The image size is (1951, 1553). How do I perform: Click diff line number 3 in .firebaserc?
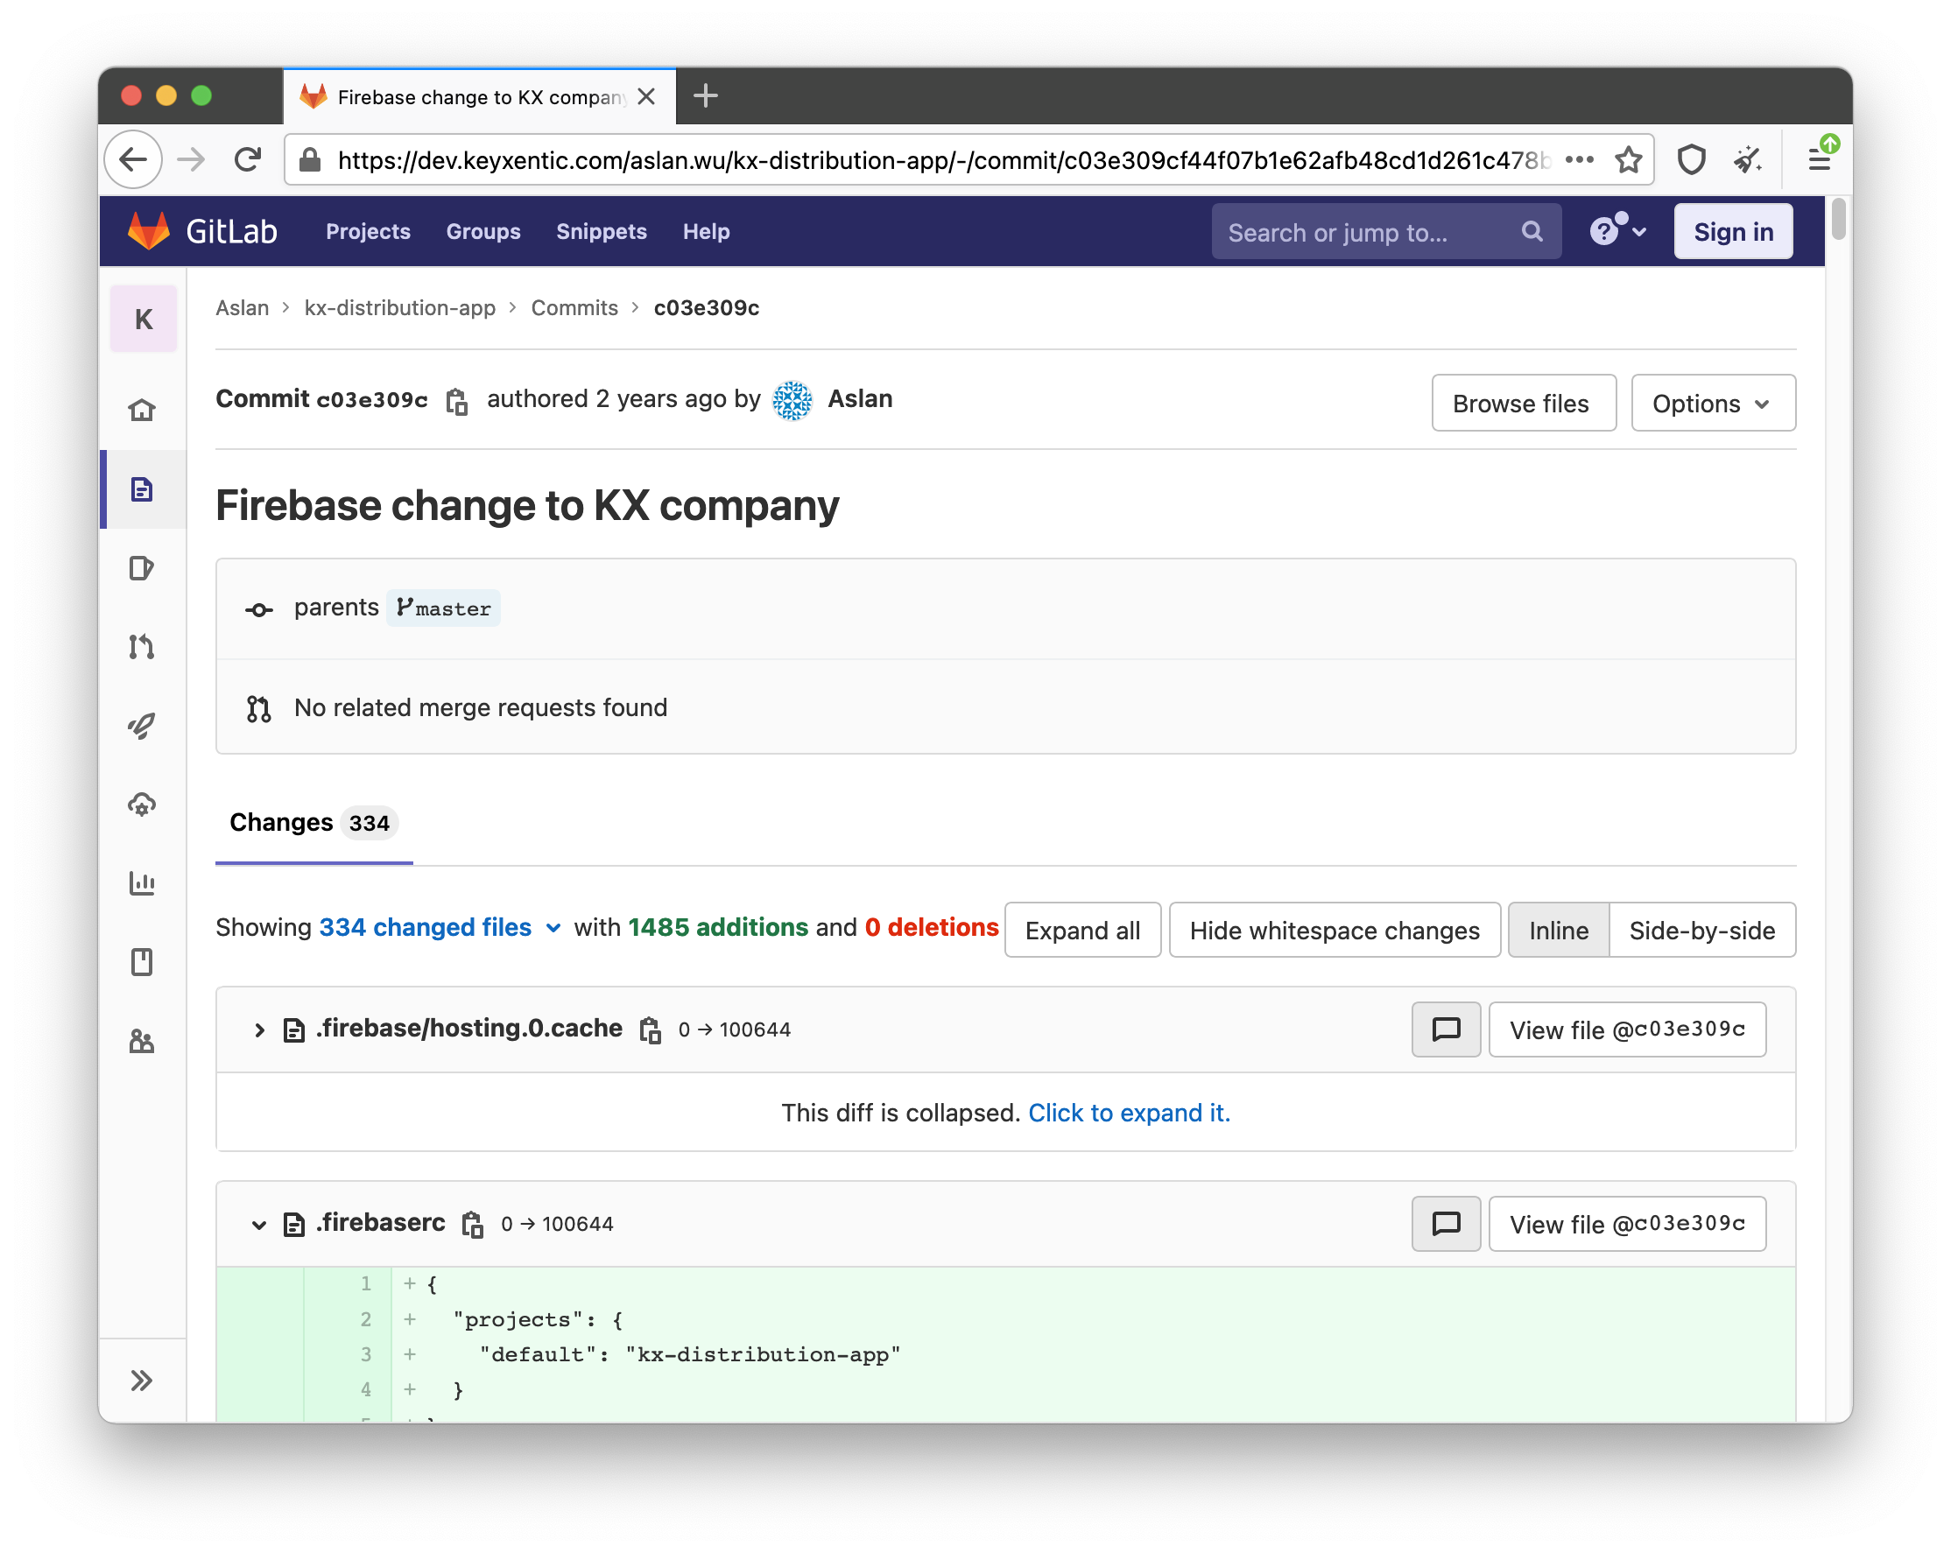point(365,1354)
